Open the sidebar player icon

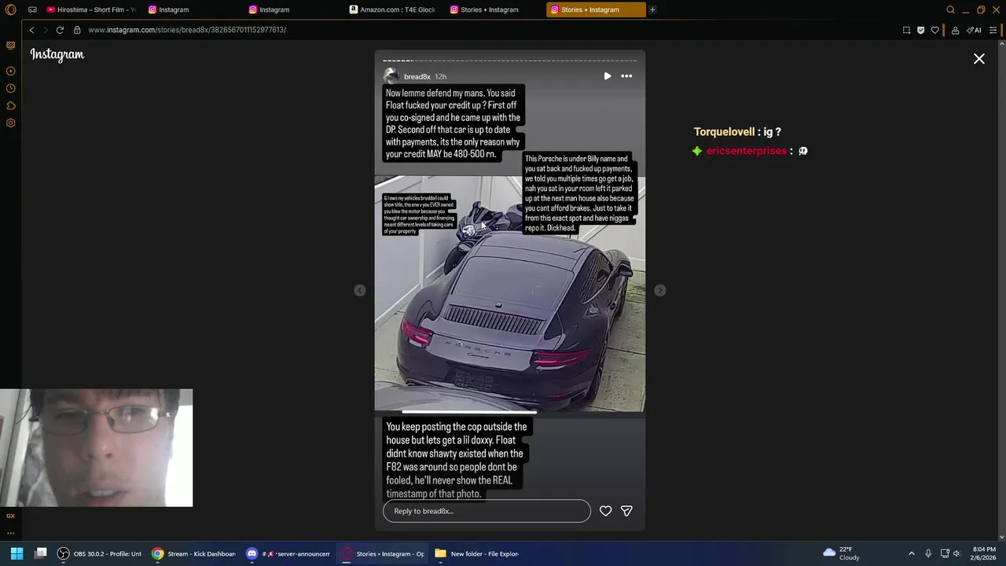click(x=10, y=71)
